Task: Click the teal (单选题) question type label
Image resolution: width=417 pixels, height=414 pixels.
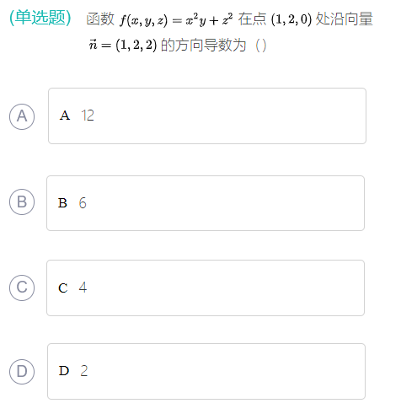Action: point(40,18)
